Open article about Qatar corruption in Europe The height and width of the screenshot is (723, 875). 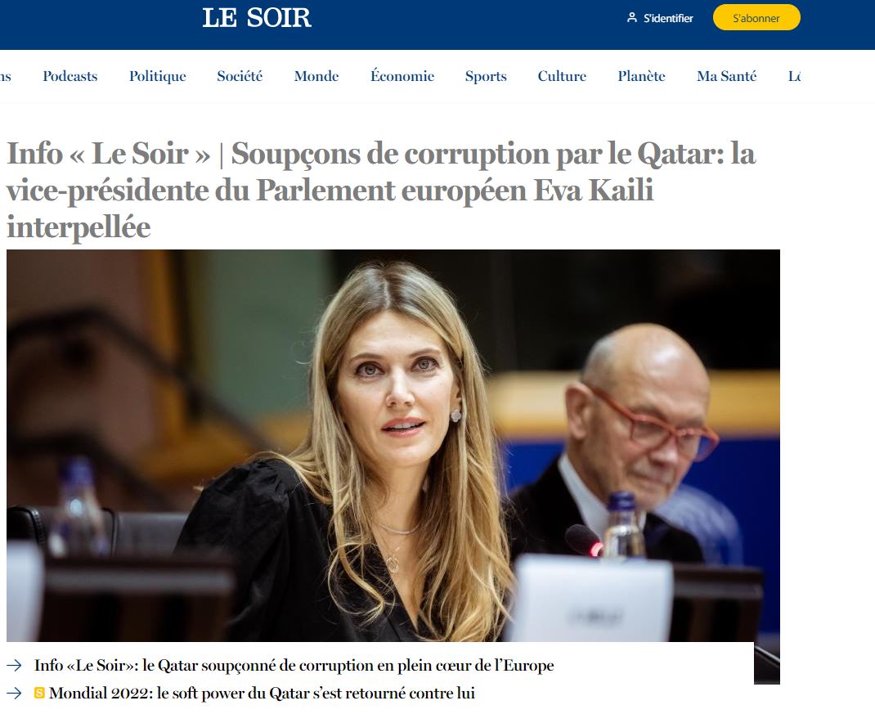(x=294, y=666)
